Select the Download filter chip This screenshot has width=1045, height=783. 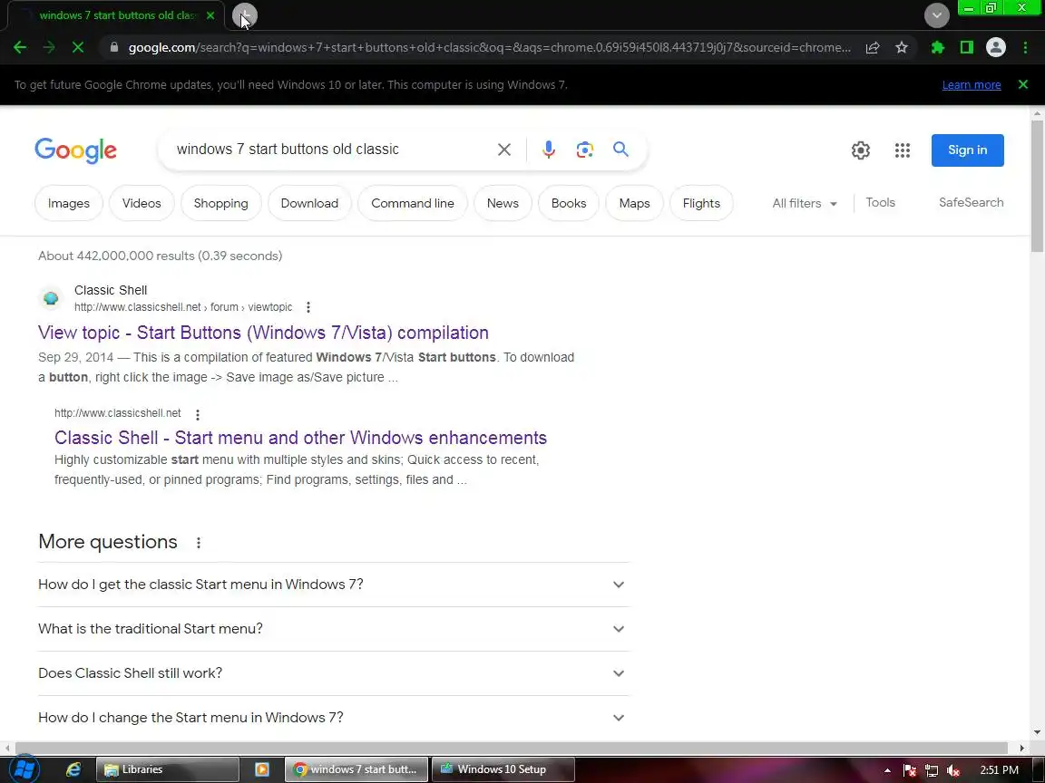[x=309, y=203]
